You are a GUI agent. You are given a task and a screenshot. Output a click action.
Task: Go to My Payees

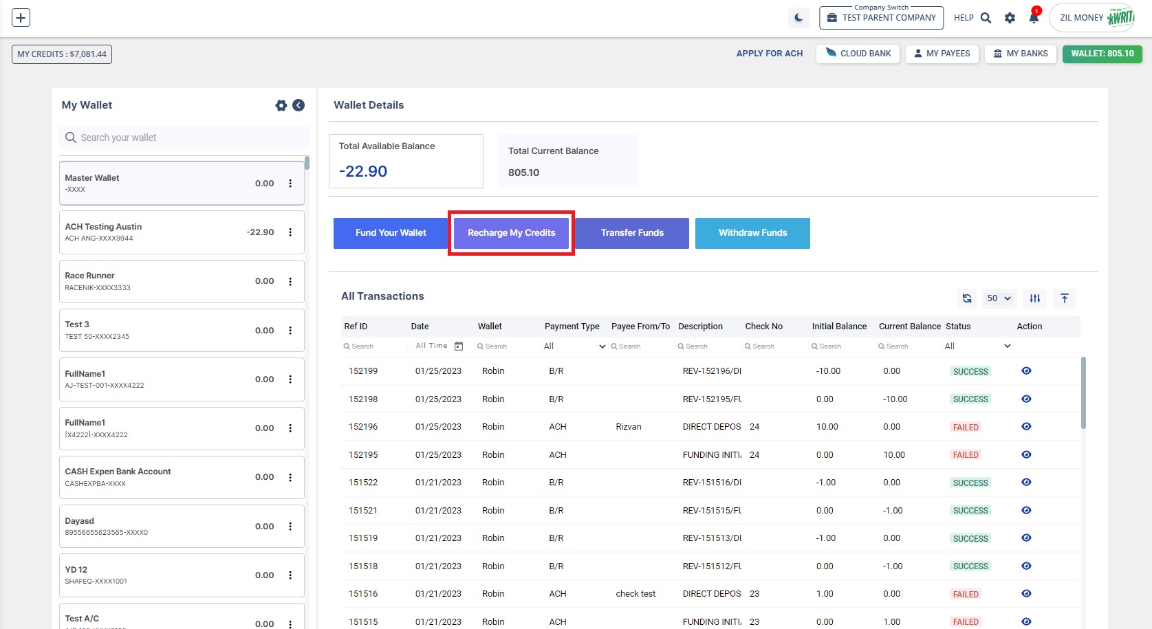coord(942,54)
